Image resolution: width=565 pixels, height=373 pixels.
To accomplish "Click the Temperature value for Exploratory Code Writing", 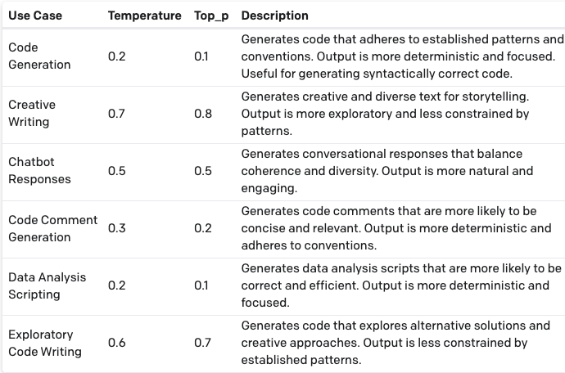I will click(x=116, y=343).
